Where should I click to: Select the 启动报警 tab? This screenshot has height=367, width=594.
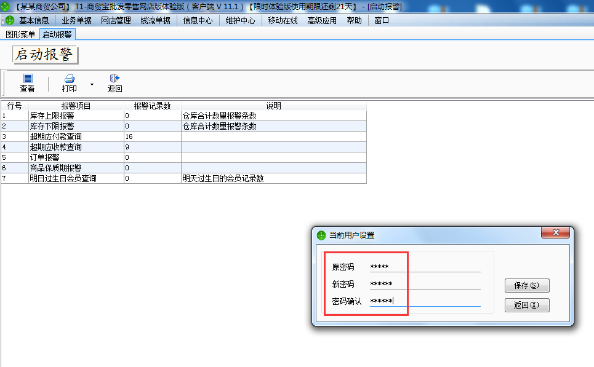coord(57,35)
